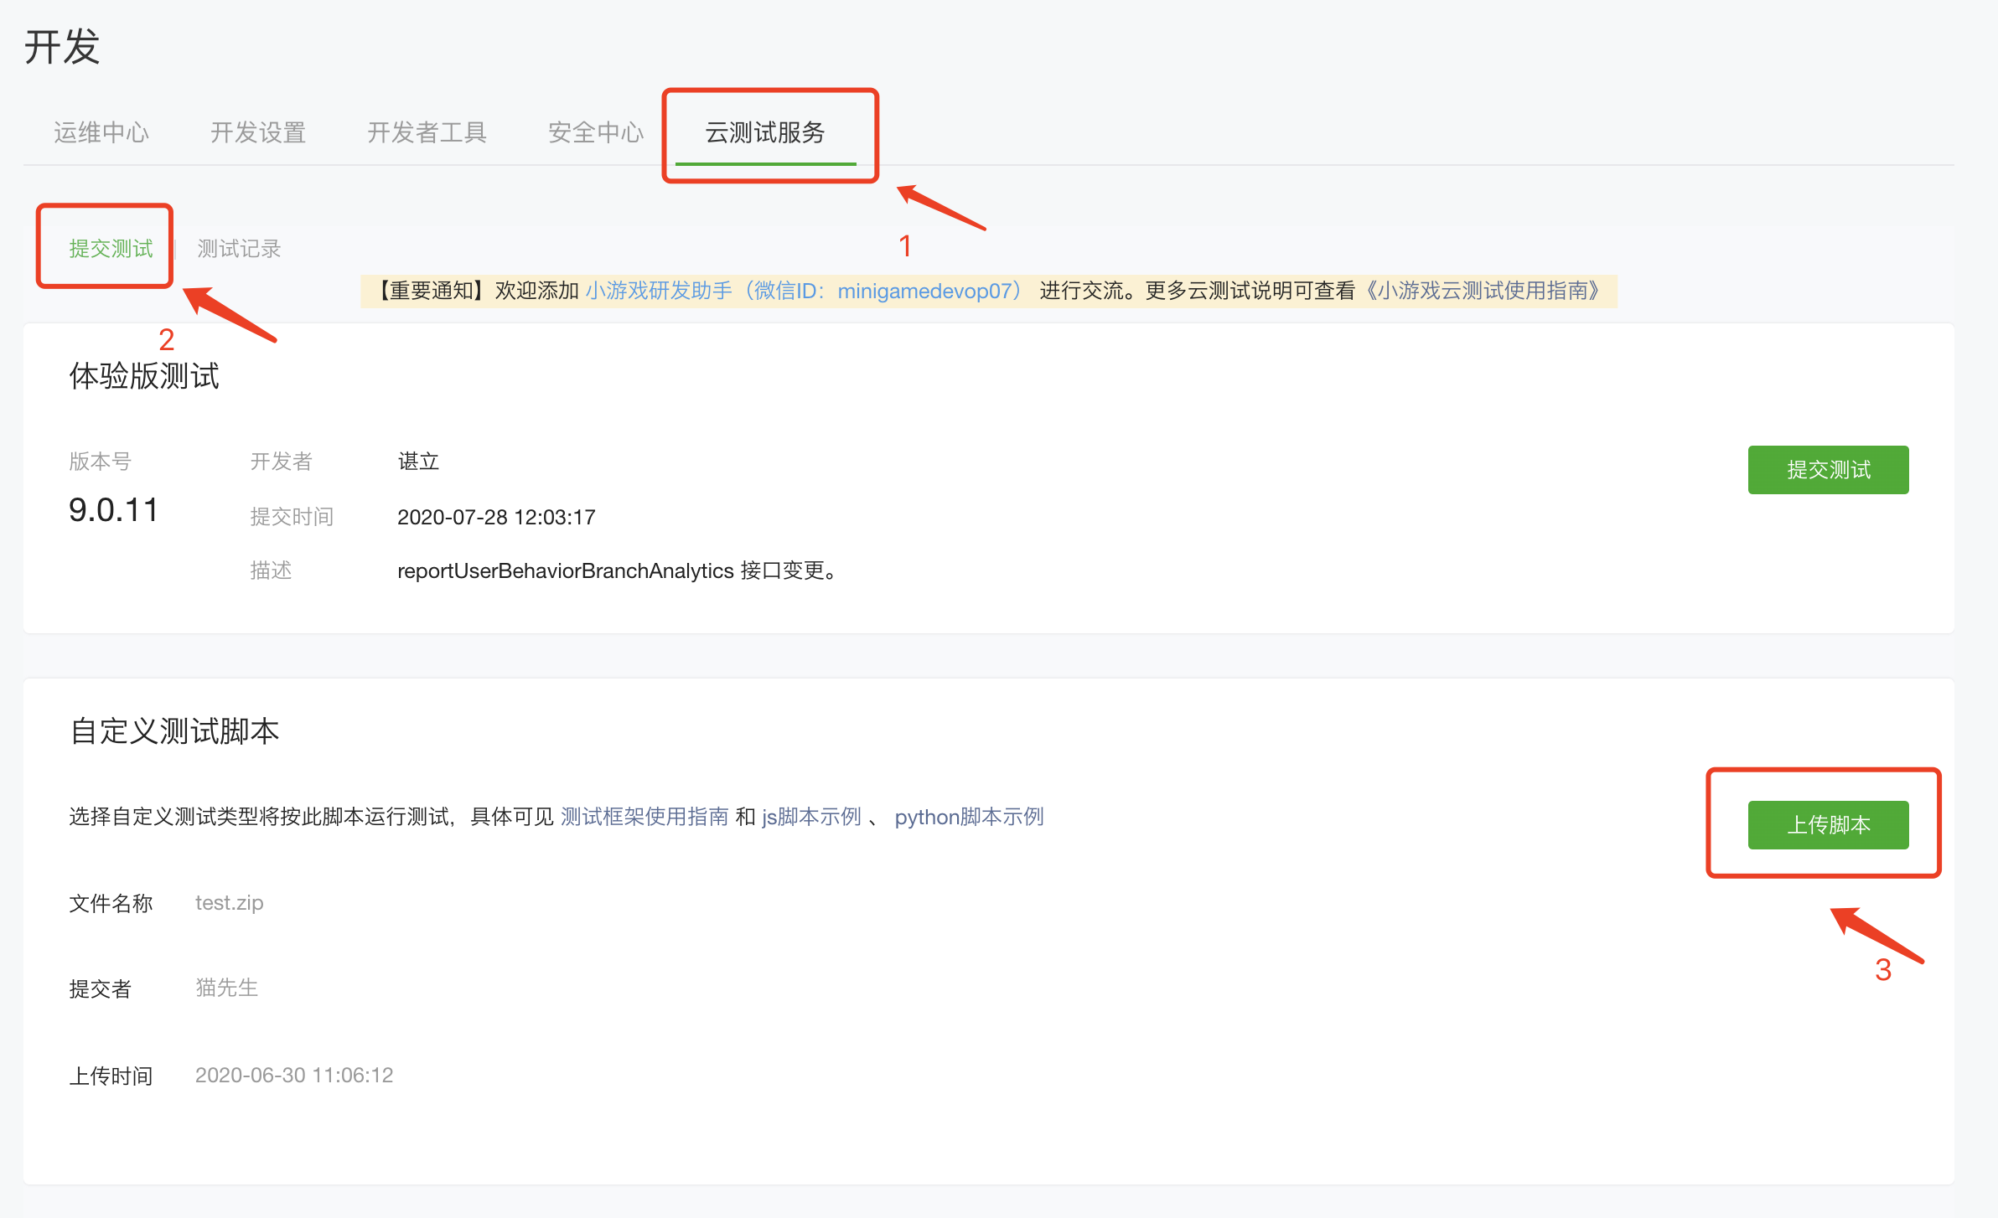Click the 自定义测试脚本 section heading
The height and width of the screenshot is (1218, 1998).
pos(174,731)
